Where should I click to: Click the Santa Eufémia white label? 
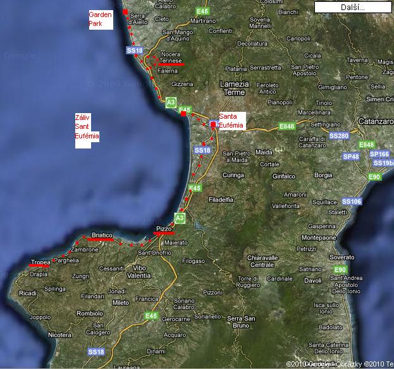(x=231, y=120)
